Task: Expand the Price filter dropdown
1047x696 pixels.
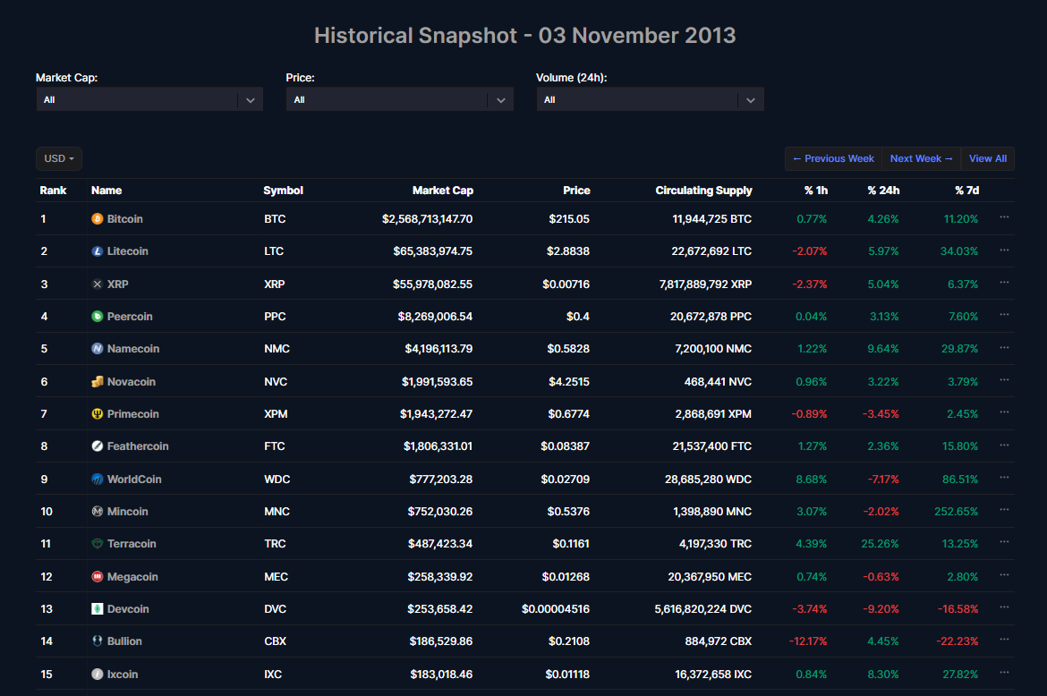Action: coord(400,100)
